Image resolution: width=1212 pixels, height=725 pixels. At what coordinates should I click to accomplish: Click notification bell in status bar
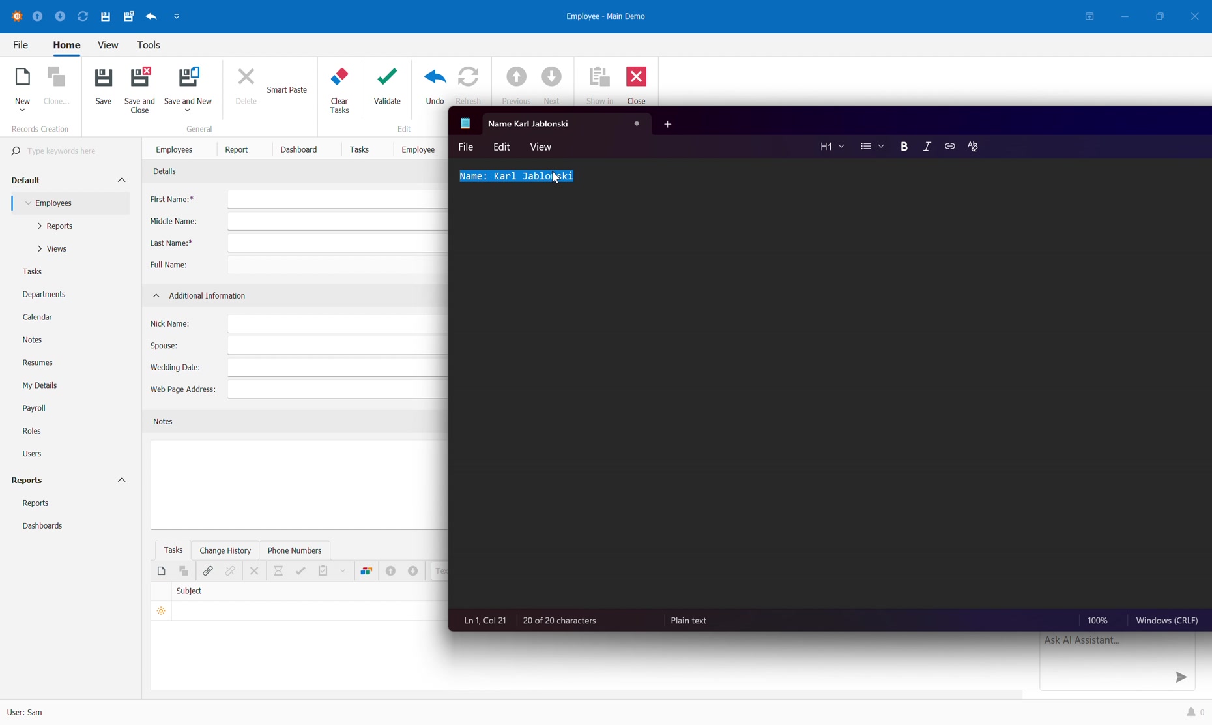pyautogui.click(x=1190, y=713)
